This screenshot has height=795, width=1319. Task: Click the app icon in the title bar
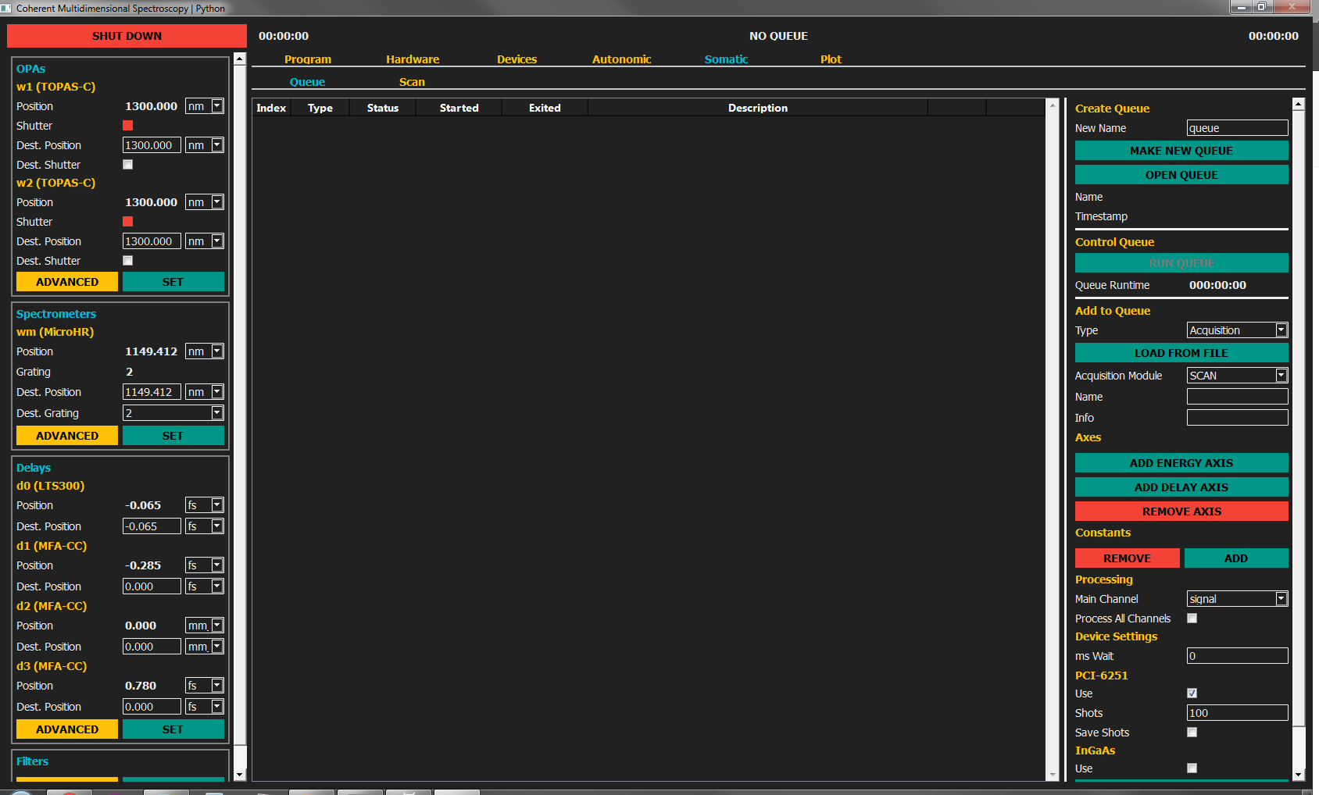tap(6, 8)
